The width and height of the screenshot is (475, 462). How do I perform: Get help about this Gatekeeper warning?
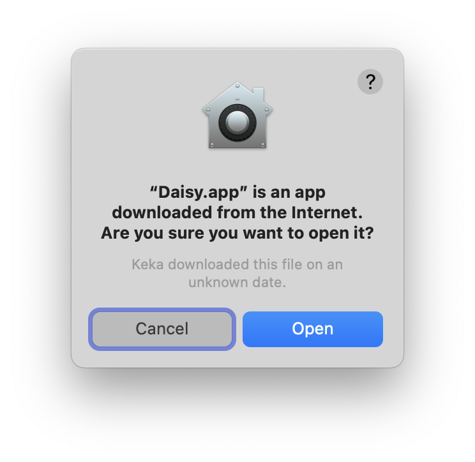(370, 82)
